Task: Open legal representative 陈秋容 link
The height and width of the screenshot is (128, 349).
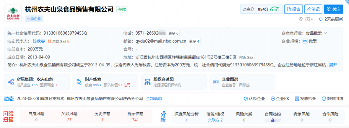Action: pyautogui.click(x=39, y=41)
